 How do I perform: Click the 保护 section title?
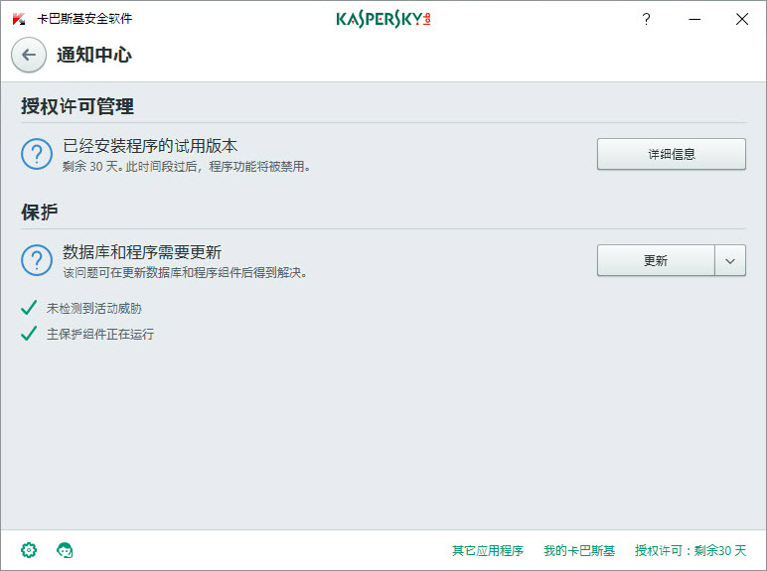39,212
